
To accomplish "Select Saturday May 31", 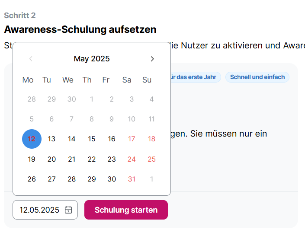I will click(x=132, y=179).
